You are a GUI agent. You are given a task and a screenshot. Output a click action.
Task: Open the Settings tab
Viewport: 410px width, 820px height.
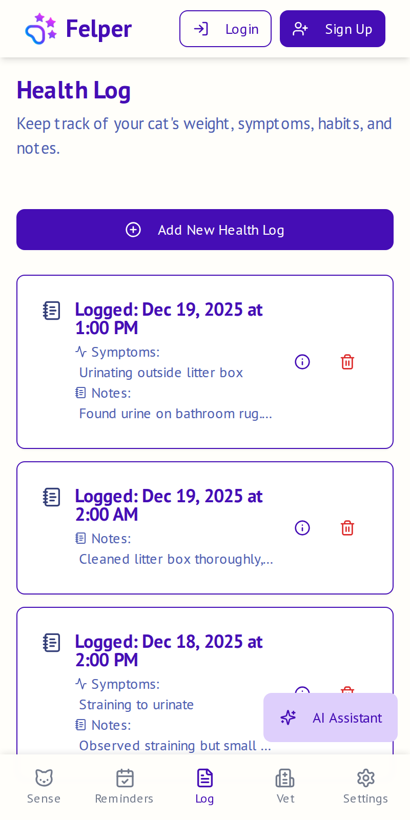pos(365,785)
